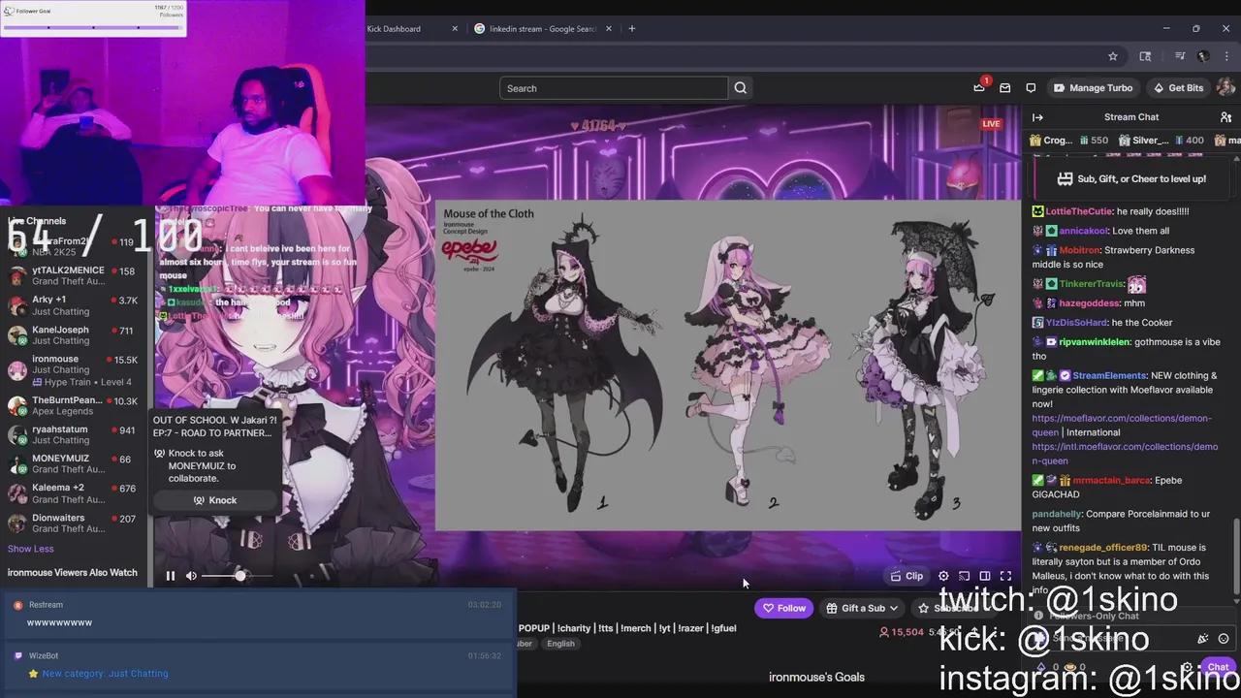The image size is (1241, 698).
Task: Open Google Lens search icon in toolbar
Action: [1145, 56]
